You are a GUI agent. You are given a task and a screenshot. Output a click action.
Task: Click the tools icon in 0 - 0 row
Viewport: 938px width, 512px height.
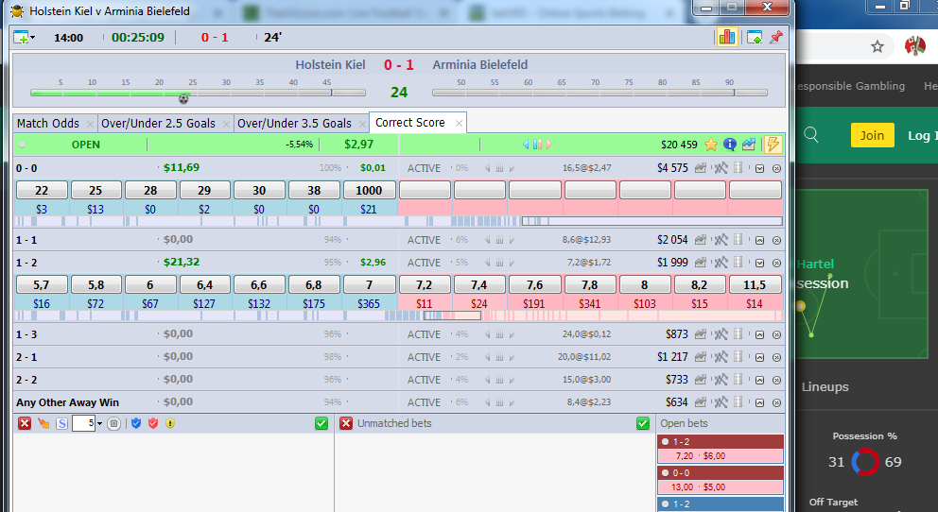click(721, 168)
